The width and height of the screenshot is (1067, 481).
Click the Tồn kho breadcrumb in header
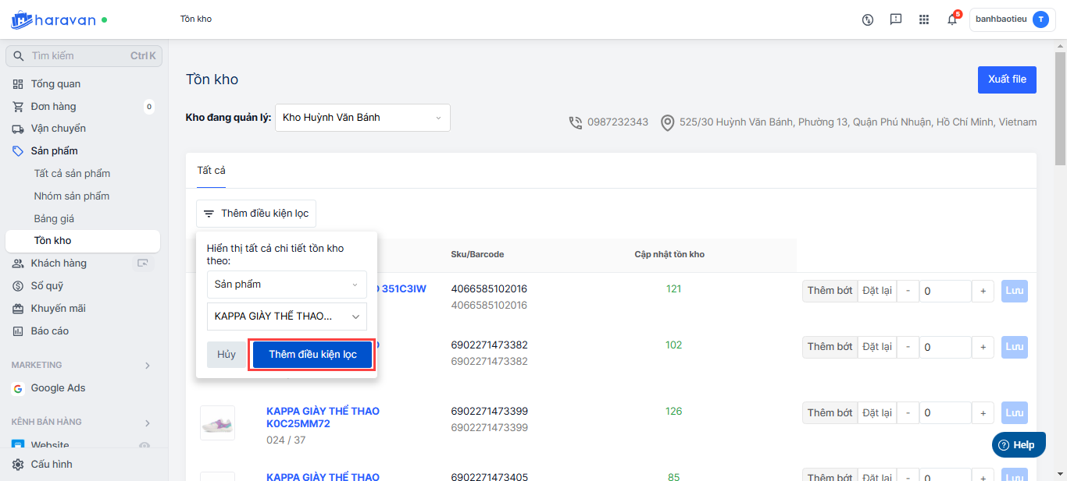pyautogui.click(x=196, y=19)
